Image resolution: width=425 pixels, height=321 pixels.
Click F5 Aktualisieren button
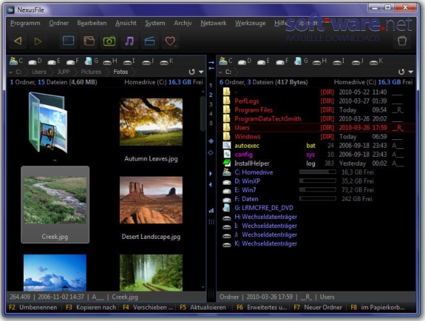[x=203, y=308]
